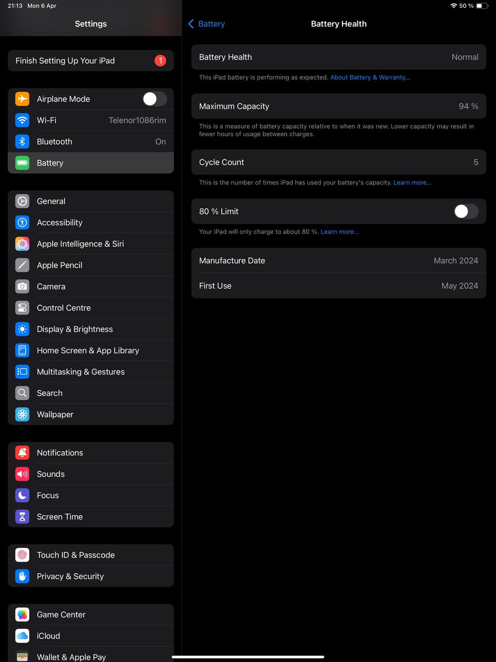Tap the Battery Health Normal value
Viewport: 496px width, 662px height.
(465, 57)
